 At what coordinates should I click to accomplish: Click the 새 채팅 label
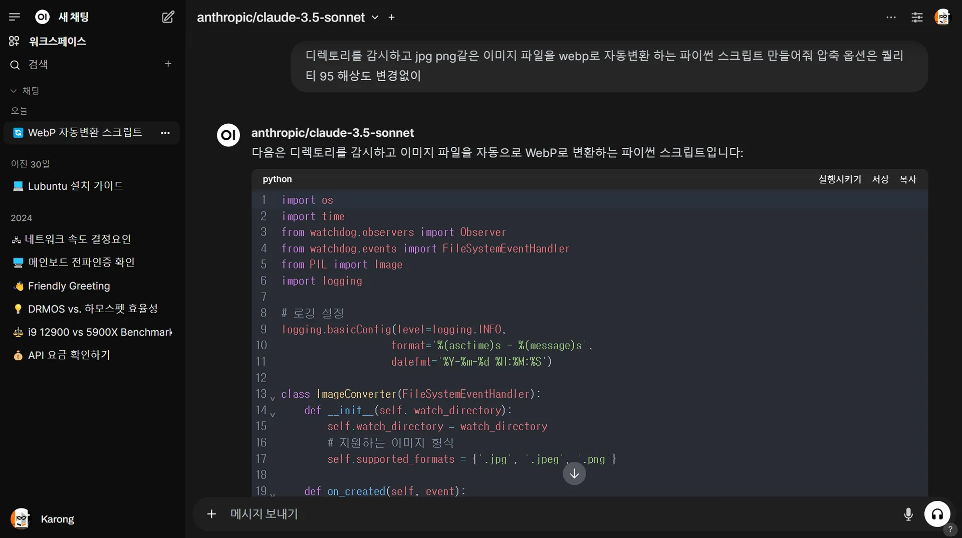click(x=73, y=17)
